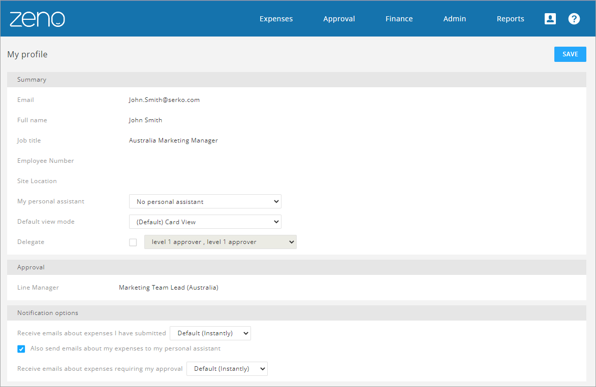Open the My personal assistant dropdown
The image size is (596, 387).
[205, 201]
